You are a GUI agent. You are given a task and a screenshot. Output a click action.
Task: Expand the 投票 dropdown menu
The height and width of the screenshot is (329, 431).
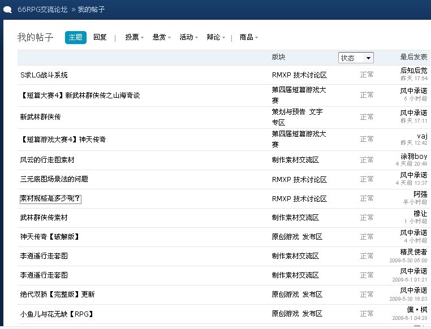[x=135, y=37]
